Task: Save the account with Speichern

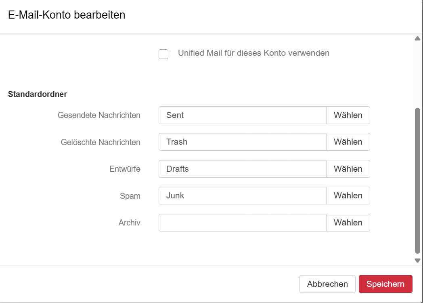Action: click(385, 284)
